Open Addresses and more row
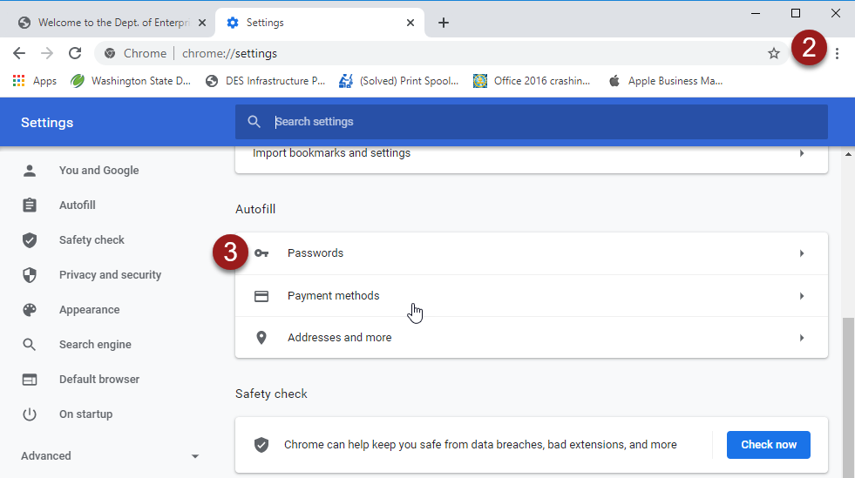This screenshot has width=855, height=478. point(532,338)
